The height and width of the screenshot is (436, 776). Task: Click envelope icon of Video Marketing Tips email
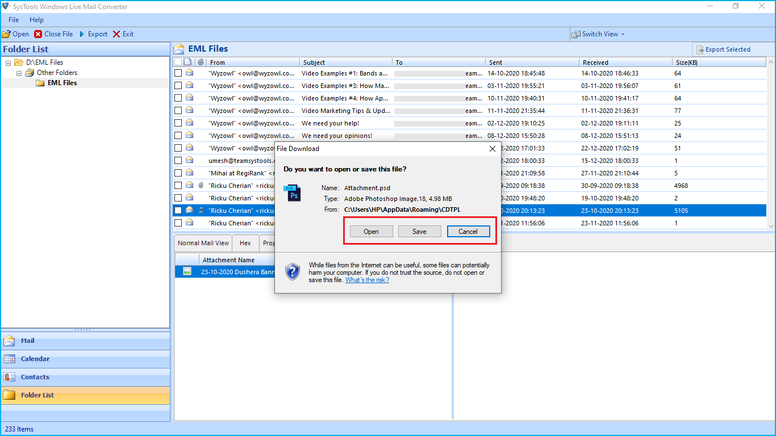(x=189, y=110)
